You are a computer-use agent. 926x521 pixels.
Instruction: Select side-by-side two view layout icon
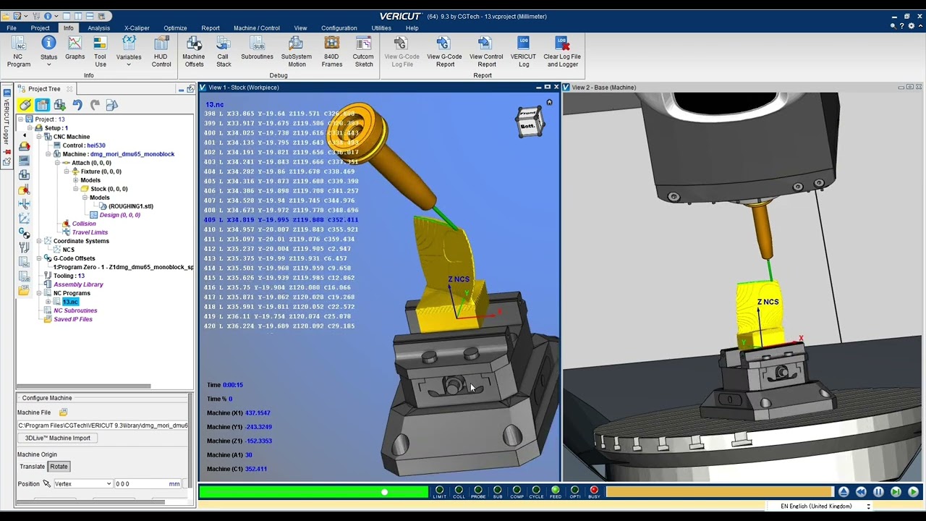[78, 16]
